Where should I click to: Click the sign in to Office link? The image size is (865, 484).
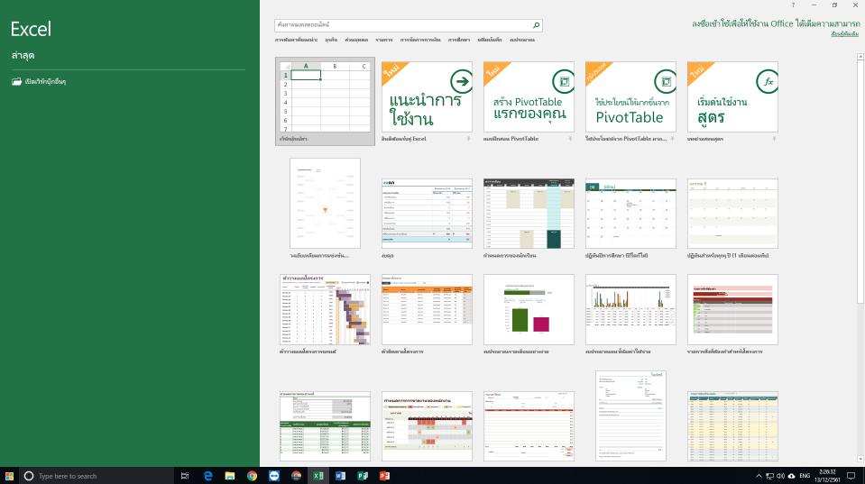tap(776, 23)
